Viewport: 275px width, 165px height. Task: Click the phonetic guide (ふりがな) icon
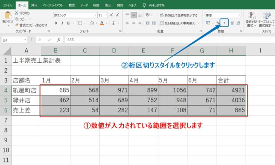pos(113,23)
